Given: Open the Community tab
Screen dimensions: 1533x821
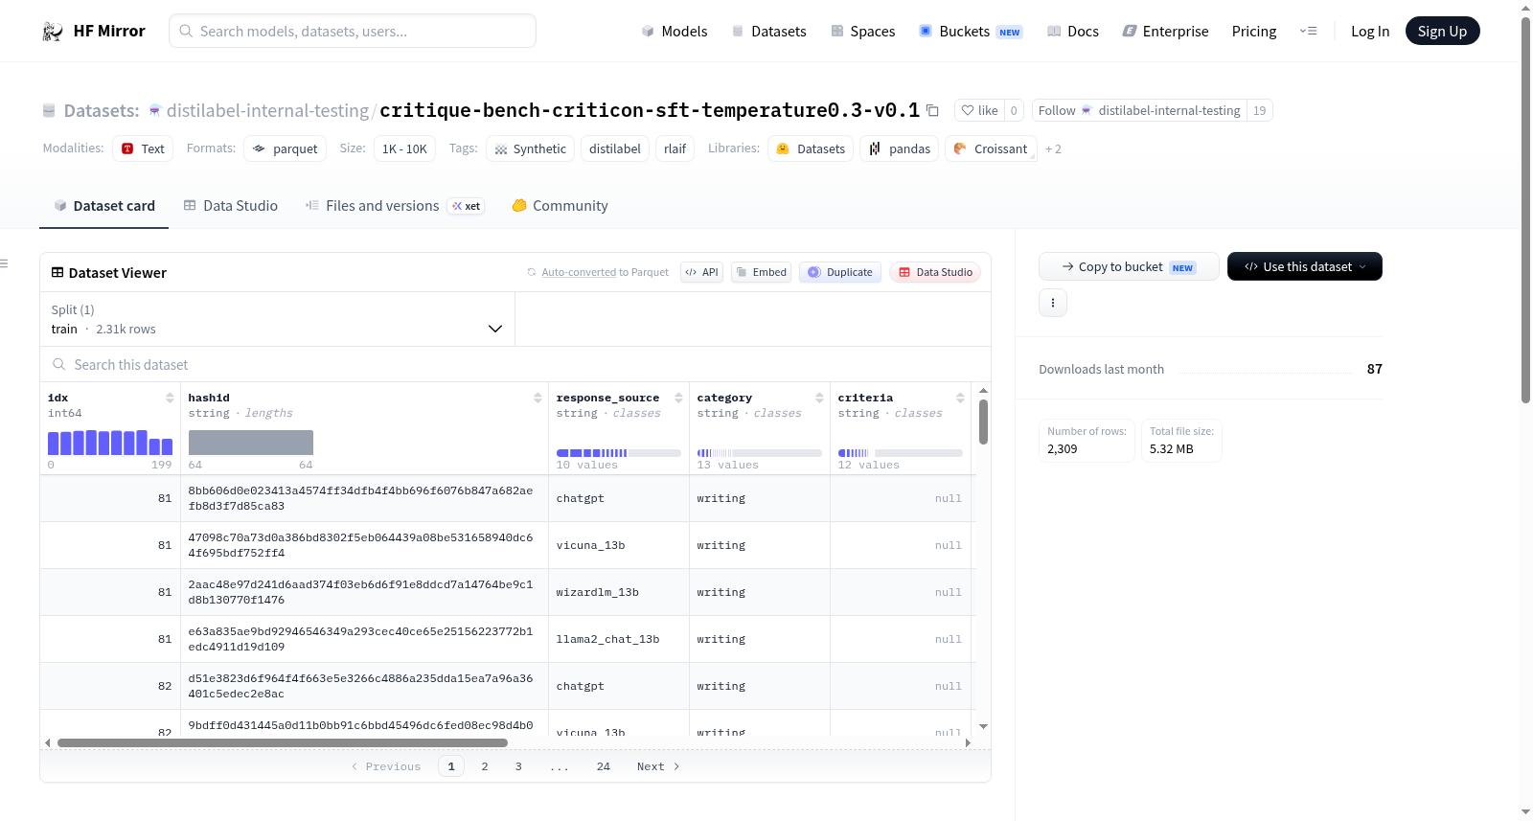Looking at the screenshot, I should click(x=560, y=206).
